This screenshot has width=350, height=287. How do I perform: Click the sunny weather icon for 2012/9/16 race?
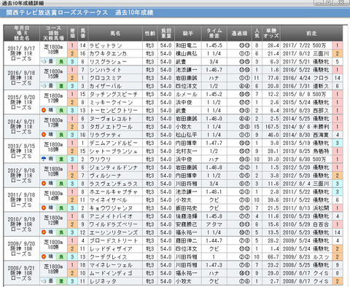pos(44,184)
